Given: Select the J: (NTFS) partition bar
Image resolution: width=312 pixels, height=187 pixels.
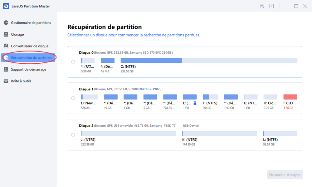Looking at the screenshot, I should pos(129,133).
